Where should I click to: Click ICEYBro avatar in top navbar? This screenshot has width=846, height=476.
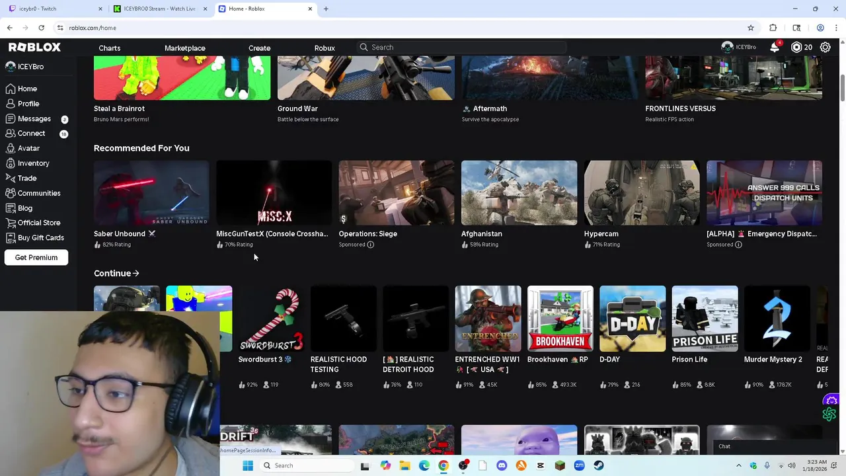727,47
